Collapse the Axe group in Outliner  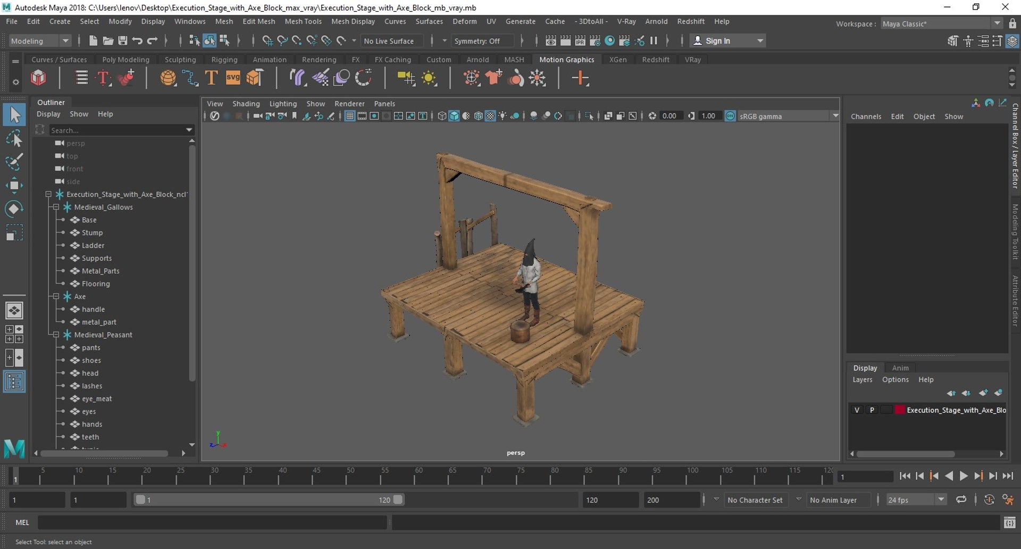[56, 296]
